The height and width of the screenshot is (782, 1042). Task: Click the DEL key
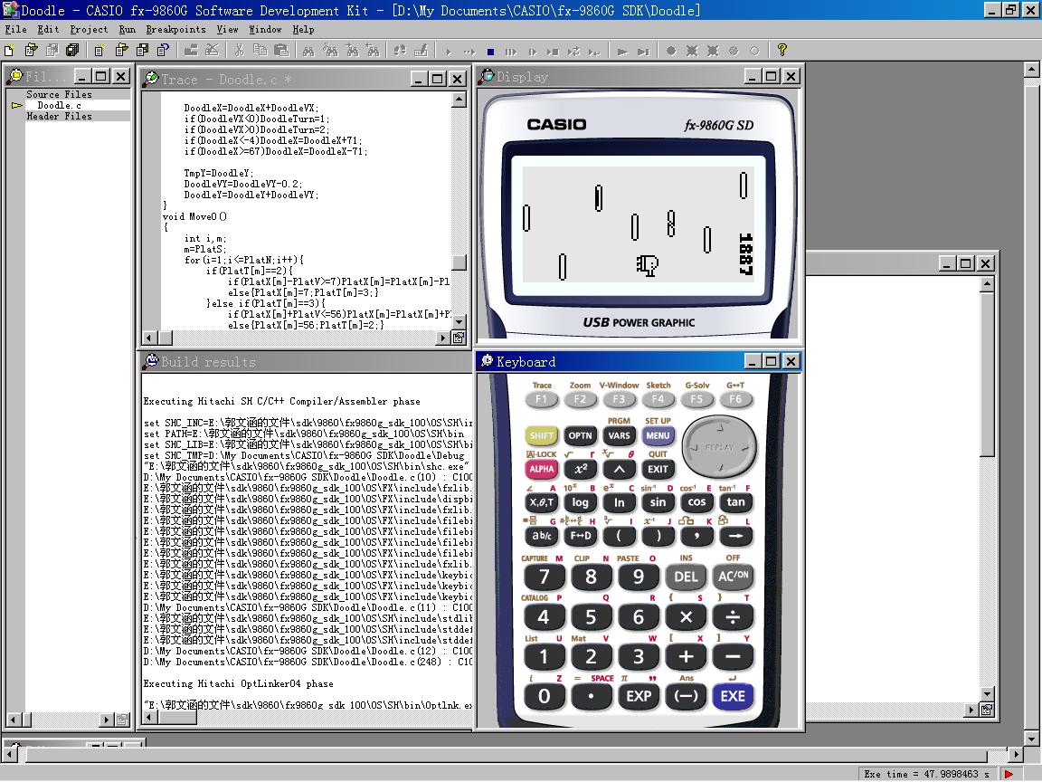[x=686, y=577]
